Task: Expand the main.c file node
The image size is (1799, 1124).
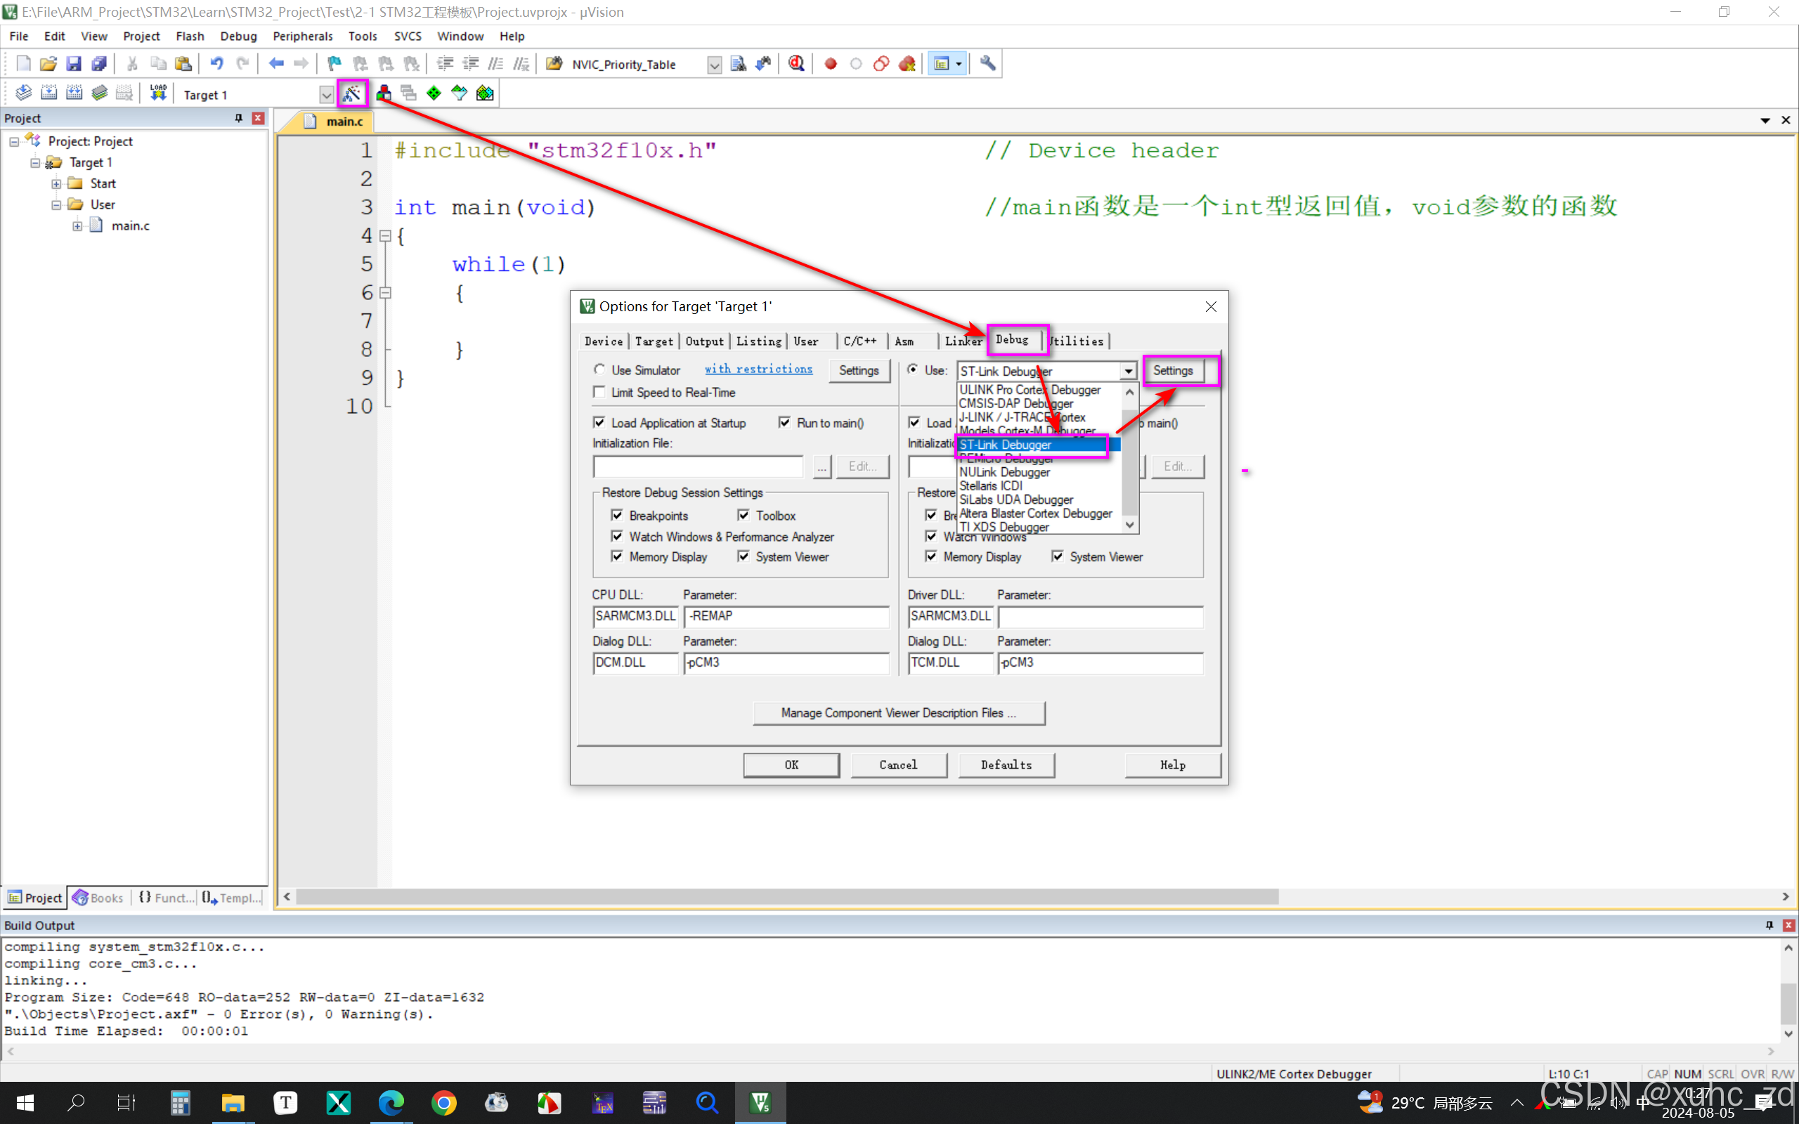Action: pos(77,226)
